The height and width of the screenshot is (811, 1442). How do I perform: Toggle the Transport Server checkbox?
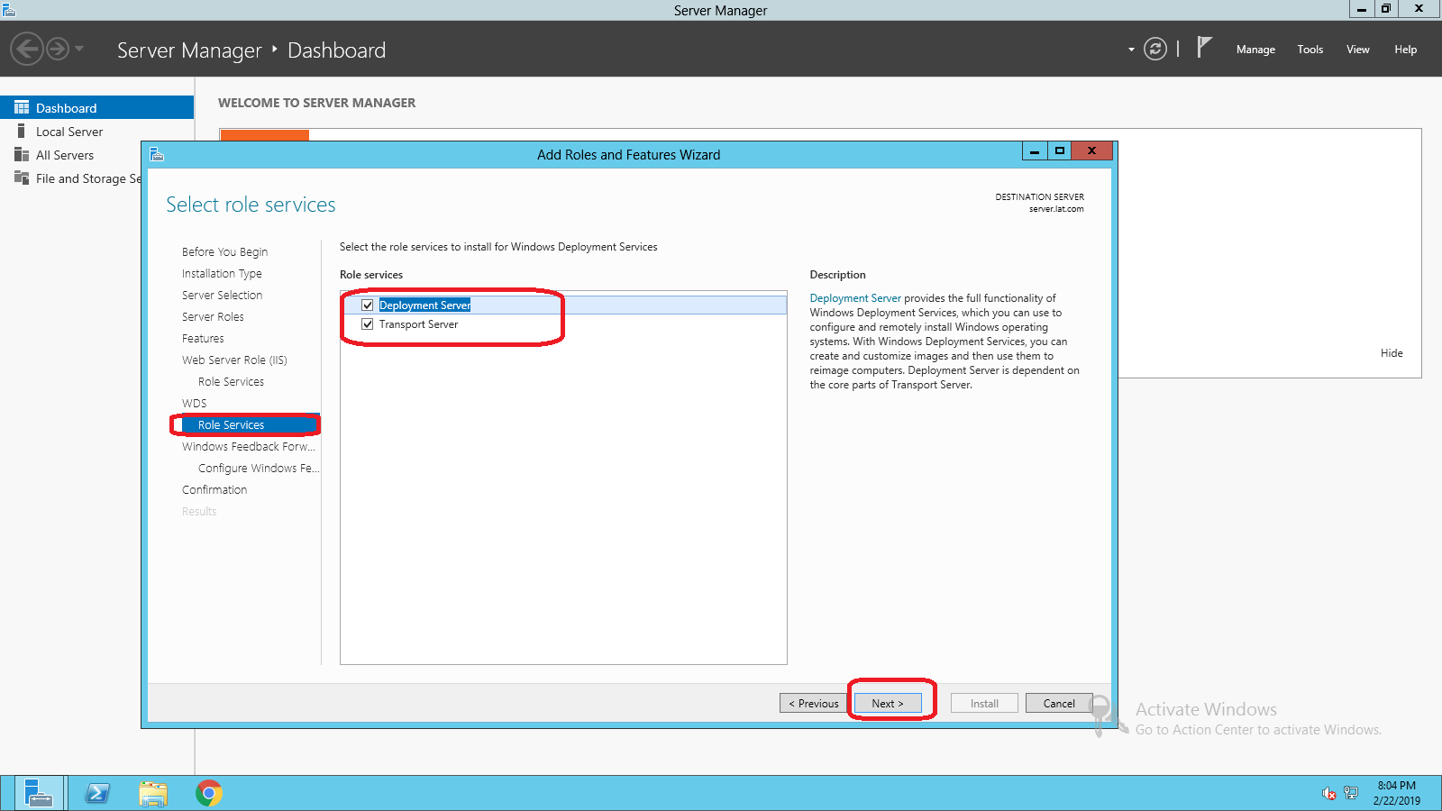pos(368,324)
